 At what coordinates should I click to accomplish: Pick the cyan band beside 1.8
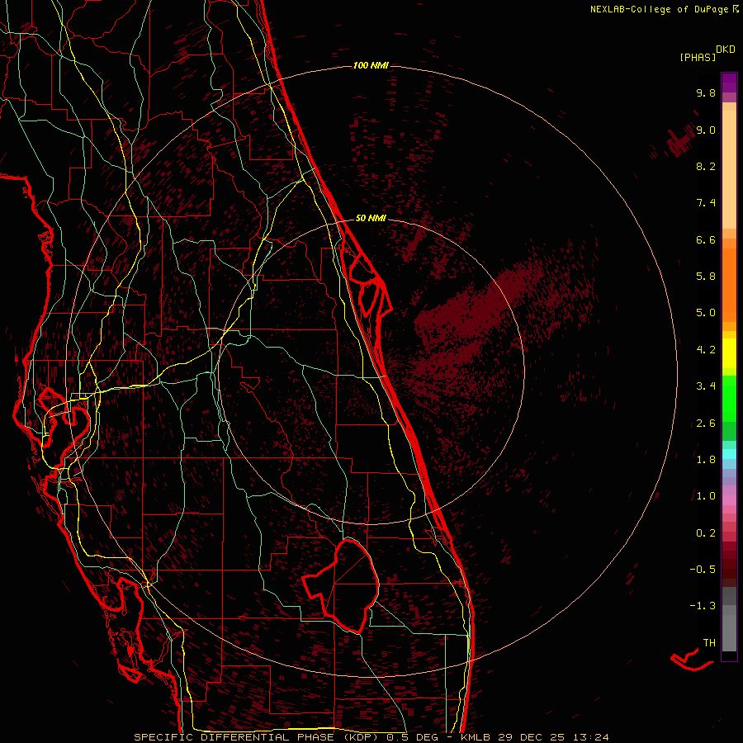tap(729, 453)
